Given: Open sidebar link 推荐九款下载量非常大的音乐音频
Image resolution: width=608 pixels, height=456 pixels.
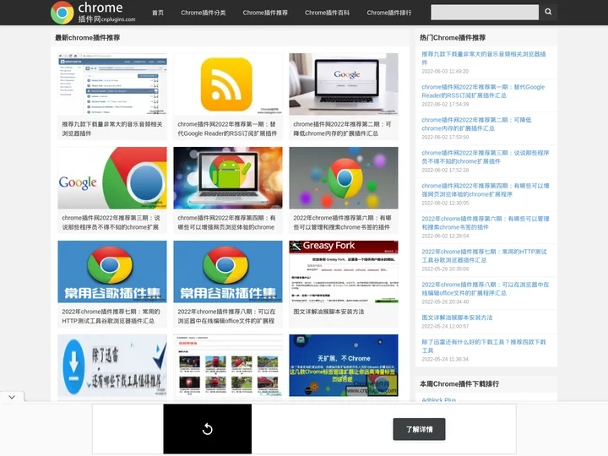Looking at the screenshot, I should [484, 58].
